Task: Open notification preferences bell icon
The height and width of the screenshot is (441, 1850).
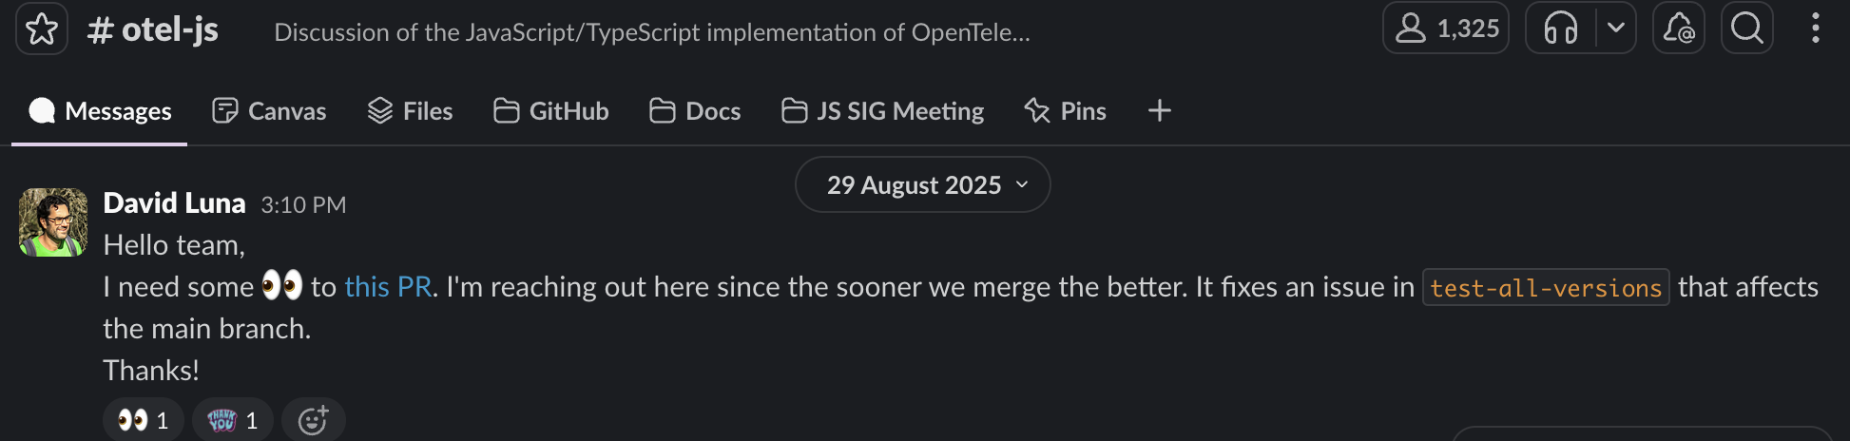Action: point(1678,29)
